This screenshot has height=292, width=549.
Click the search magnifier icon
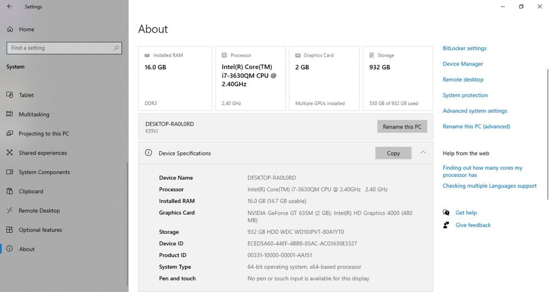pos(116,48)
